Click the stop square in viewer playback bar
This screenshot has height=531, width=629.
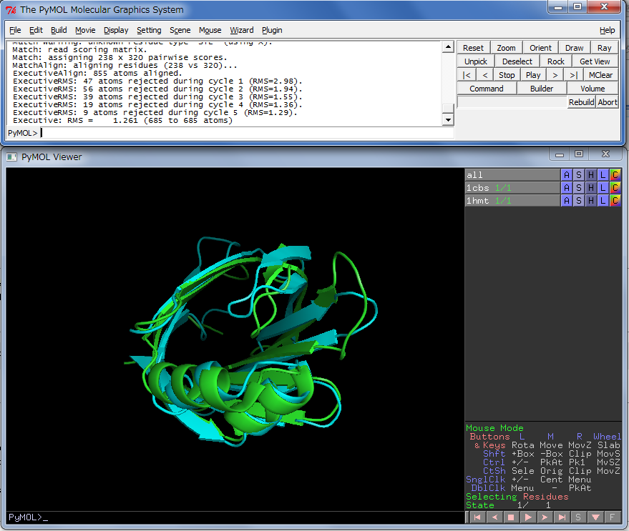click(x=511, y=517)
